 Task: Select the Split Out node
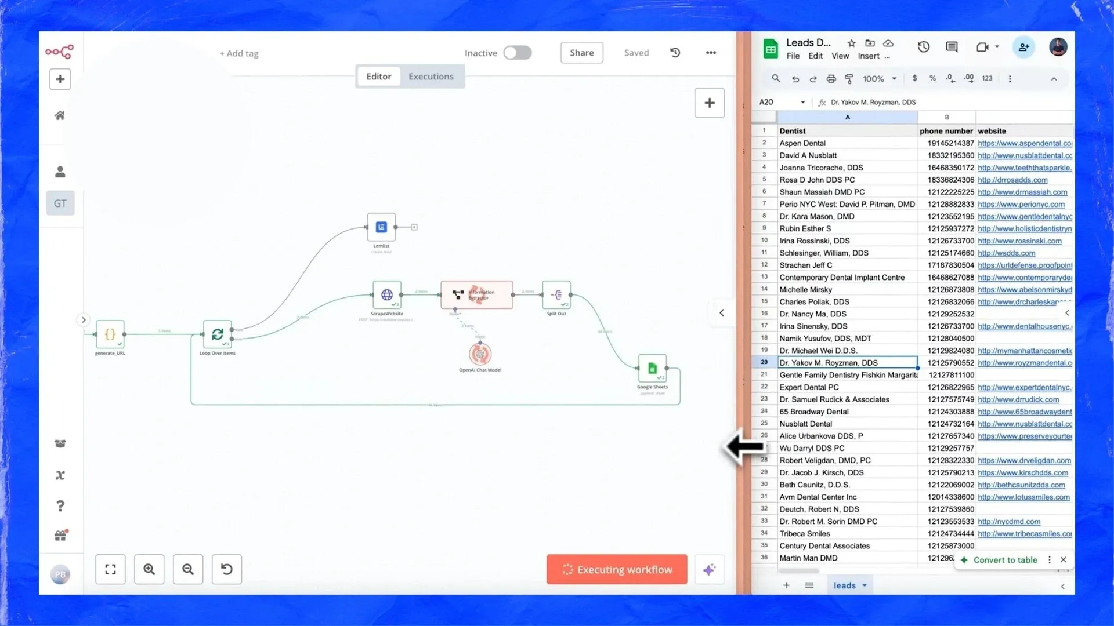coord(556,294)
